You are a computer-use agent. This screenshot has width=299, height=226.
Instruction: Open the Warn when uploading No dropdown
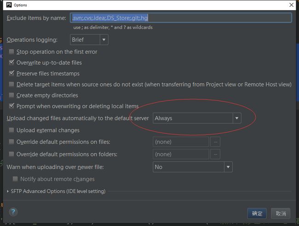(193, 167)
